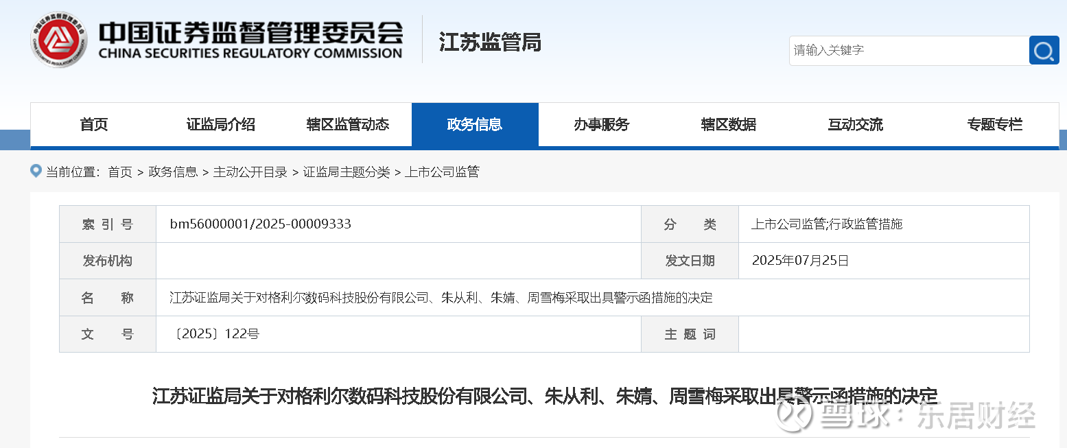
Task: Click the CSRC logo emblem
Action: pyautogui.click(x=59, y=40)
